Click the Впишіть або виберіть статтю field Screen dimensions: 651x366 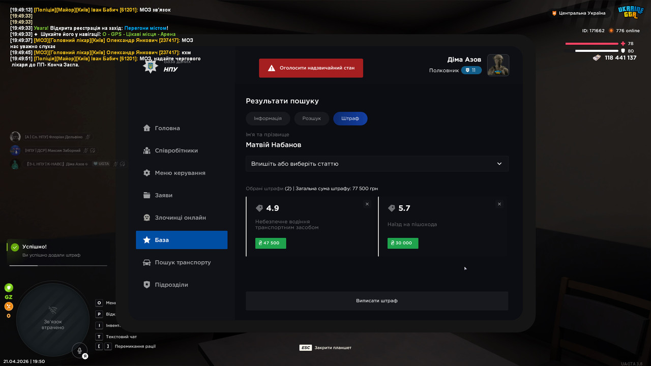point(377,164)
